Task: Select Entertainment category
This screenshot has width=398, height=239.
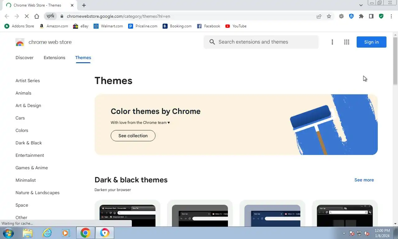Action: pyautogui.click(x=30, y=155)
